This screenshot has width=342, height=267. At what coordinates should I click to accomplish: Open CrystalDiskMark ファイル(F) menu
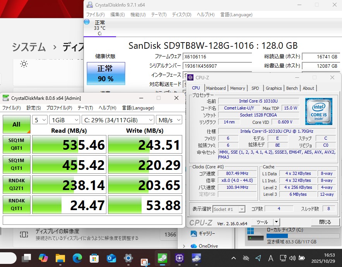(11, 108)
